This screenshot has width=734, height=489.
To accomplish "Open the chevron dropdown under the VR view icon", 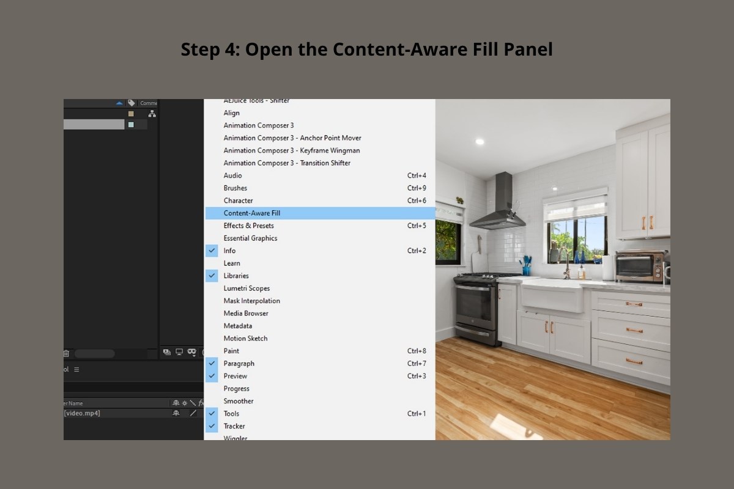I will (194, 355).
